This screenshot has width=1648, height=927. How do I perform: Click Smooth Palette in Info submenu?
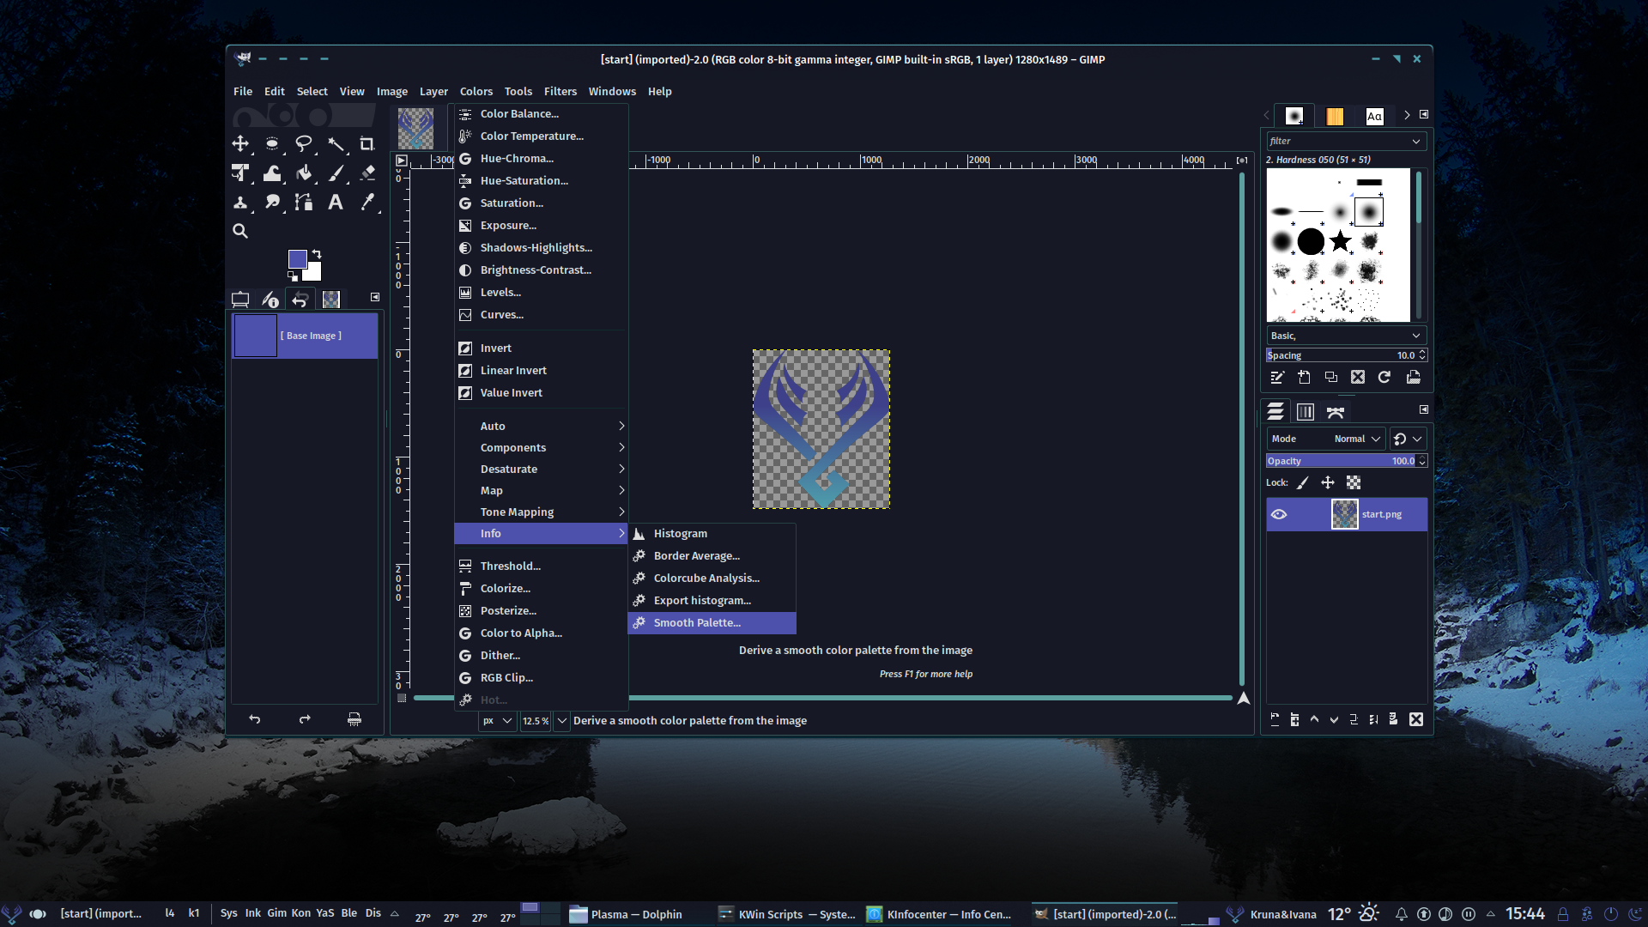(712, 623)
